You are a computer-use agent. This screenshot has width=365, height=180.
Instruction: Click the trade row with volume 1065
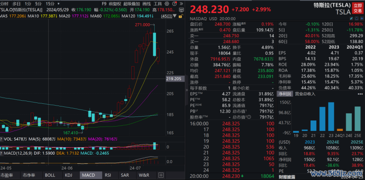tap(232, 159)
